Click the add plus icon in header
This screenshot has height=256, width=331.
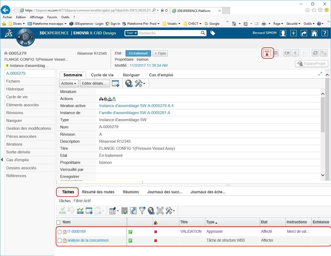pyautogui.click(x=293, y=33)
